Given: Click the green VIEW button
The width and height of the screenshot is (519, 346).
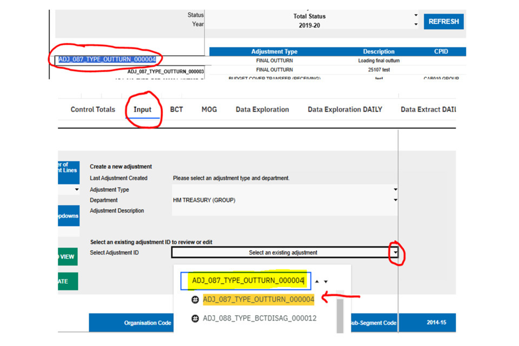Looking at the screenshot, I should click(67, 257).
